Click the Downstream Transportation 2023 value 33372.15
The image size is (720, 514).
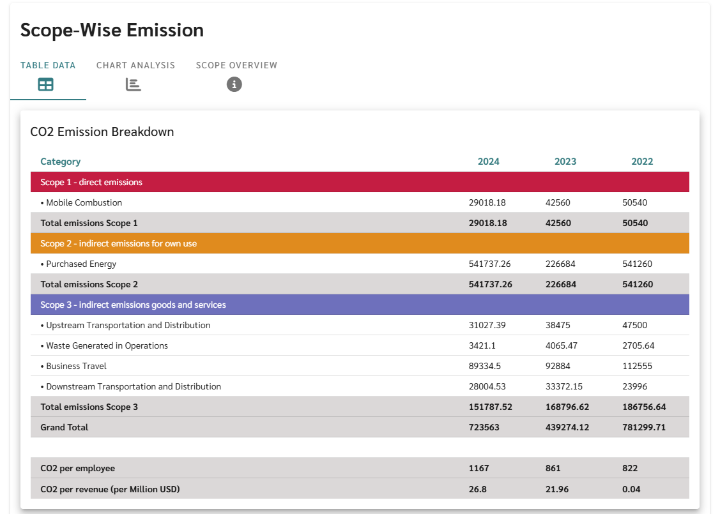pos(564,386)
